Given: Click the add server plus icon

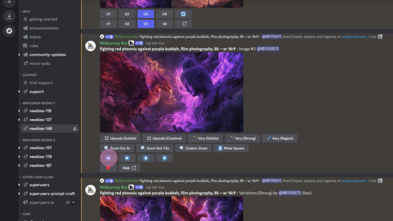Looking at the screenshot, I should (x=9, y=2).
